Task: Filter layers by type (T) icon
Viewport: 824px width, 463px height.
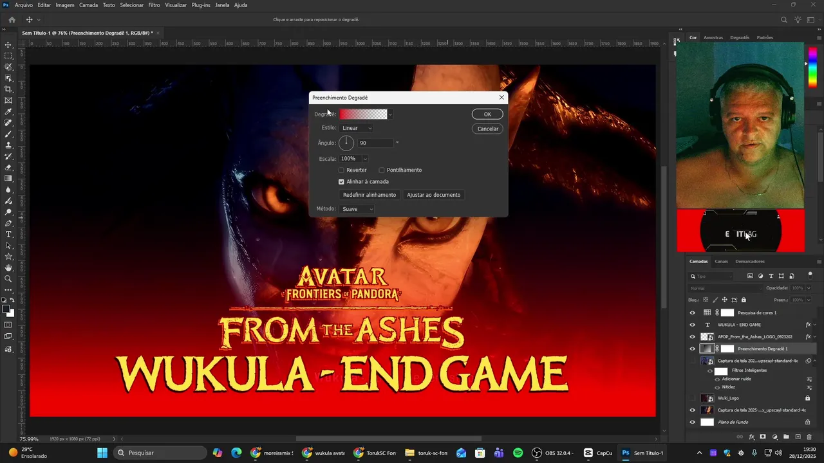Action: (771, 276)
